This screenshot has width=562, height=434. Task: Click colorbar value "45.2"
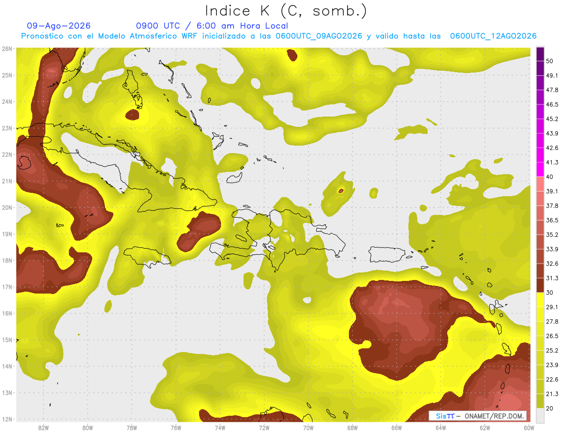click(x=552, y=118)
